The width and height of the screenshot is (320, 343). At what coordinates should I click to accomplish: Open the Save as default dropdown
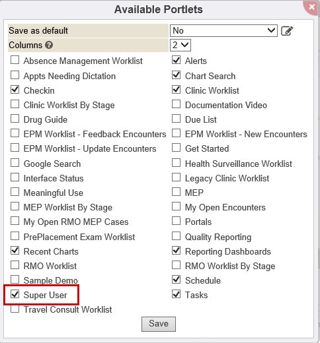click(x=223, y=30)
